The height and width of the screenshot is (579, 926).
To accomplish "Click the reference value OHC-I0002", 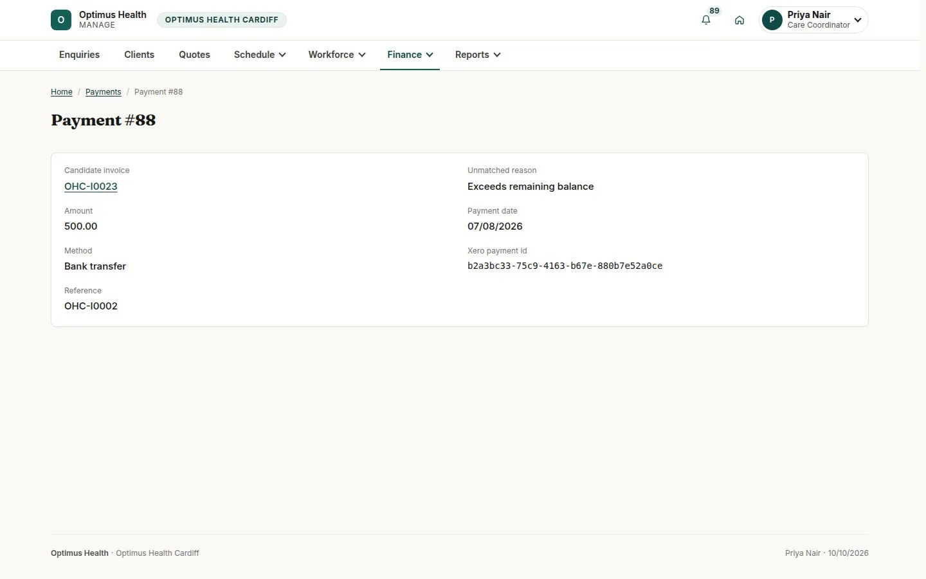I will tap(91, 306).
